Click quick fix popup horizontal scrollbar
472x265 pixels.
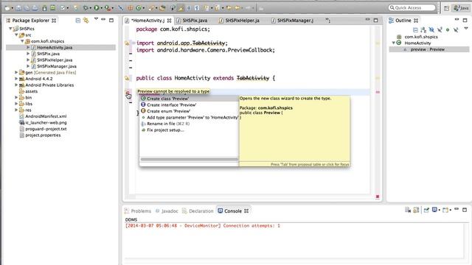coord(189,159)
